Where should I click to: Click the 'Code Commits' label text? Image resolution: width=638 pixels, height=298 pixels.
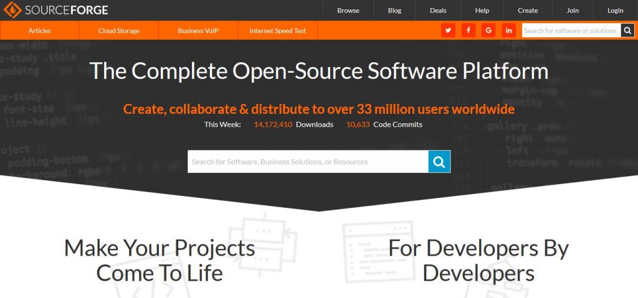[x=398, y=124]
